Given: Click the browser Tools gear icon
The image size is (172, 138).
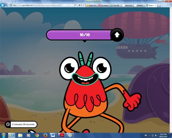Looking at the screenshot, I should point(169,5).
